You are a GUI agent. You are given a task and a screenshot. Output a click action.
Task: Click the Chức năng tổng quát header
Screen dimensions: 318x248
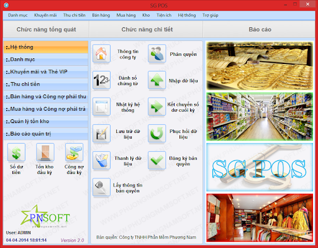46,29
